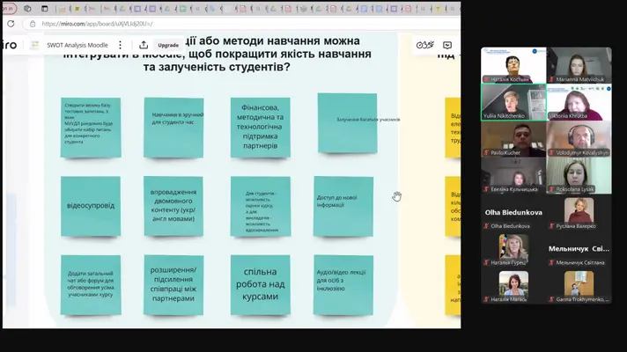Open the comments panel icon
627x352 pixels.
click(x=447, y=45)
